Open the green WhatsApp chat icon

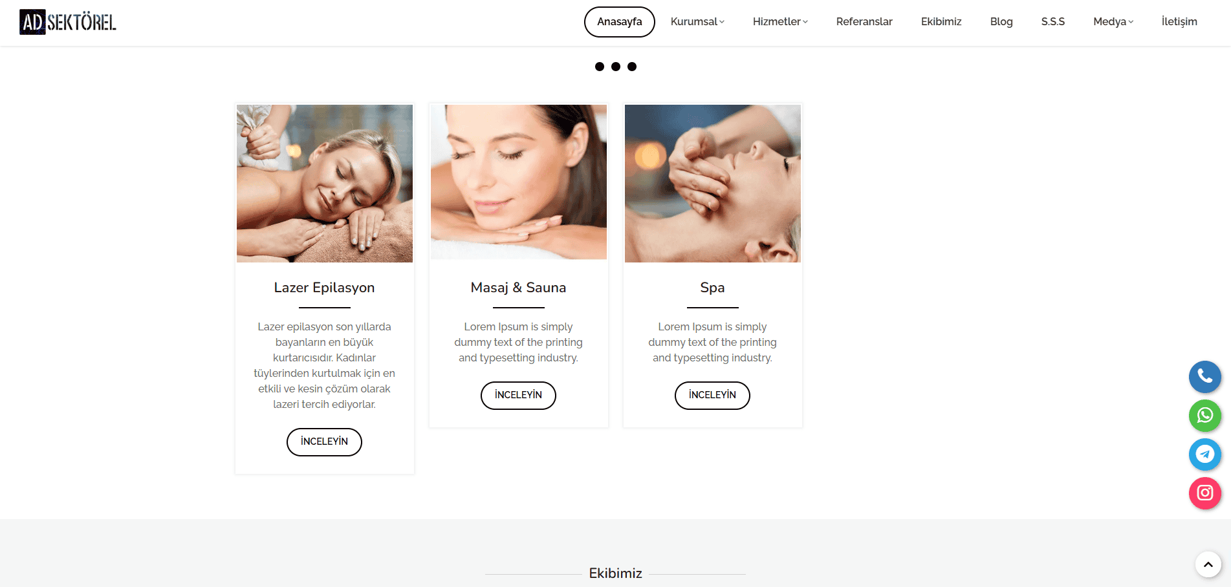[1204, 415]
